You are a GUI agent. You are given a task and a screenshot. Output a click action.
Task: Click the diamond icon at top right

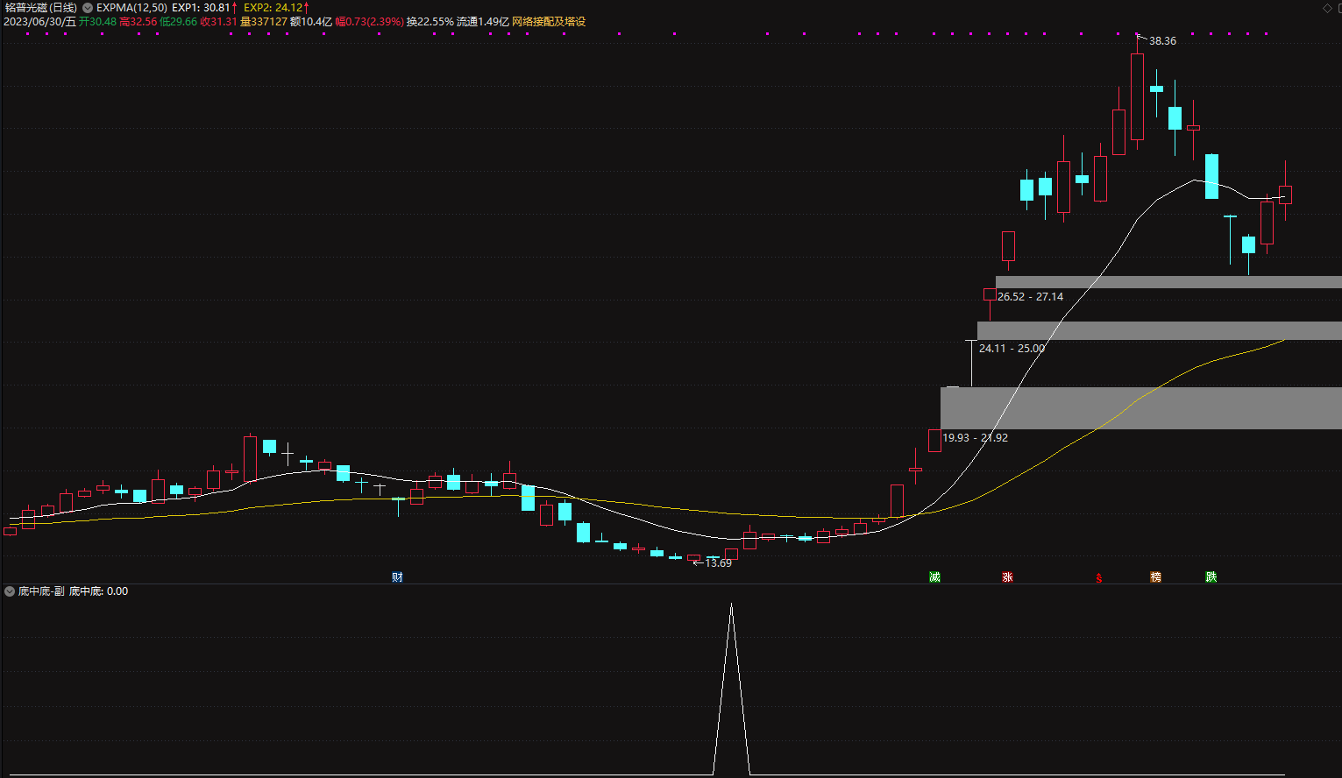[x=1327, y=8]
